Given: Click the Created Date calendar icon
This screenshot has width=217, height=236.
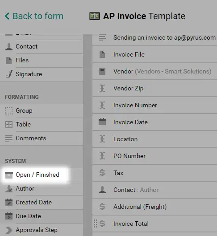Looking at the screenshot, I should click(9, 202).
